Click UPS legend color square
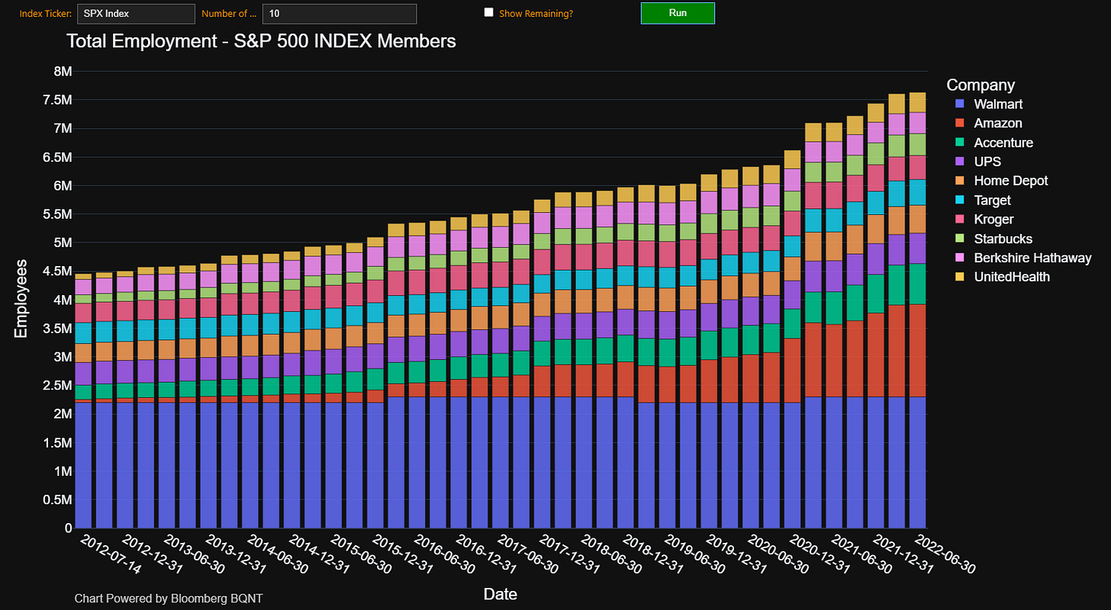The width and height of the screenshot is (1111, 610). pos(960,162)
